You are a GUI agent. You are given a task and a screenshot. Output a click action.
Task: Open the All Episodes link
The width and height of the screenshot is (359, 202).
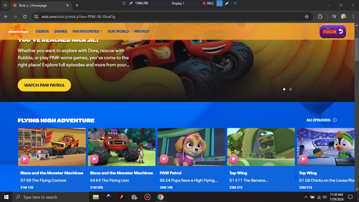[x=321, y=120]
